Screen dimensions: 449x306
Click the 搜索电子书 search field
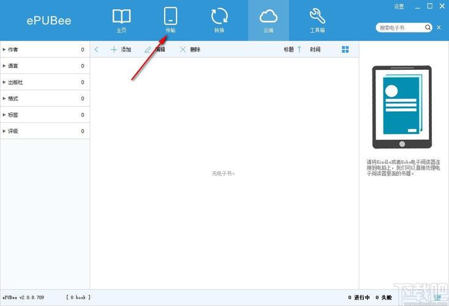[x=399, y=28]
